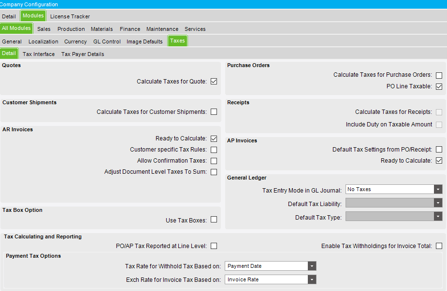Open the Materials tab
The image size is (447, 291).
(102, 29)
